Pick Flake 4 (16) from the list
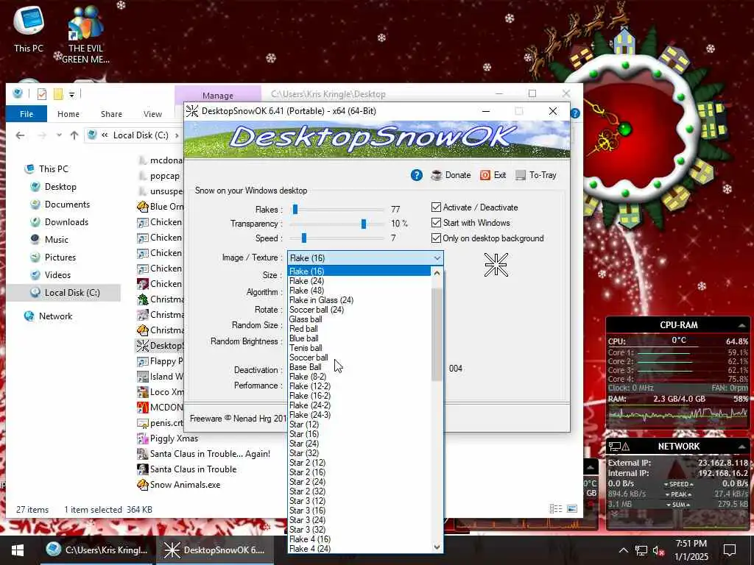Screen dimensions: 754x565 tap(359, 539)
